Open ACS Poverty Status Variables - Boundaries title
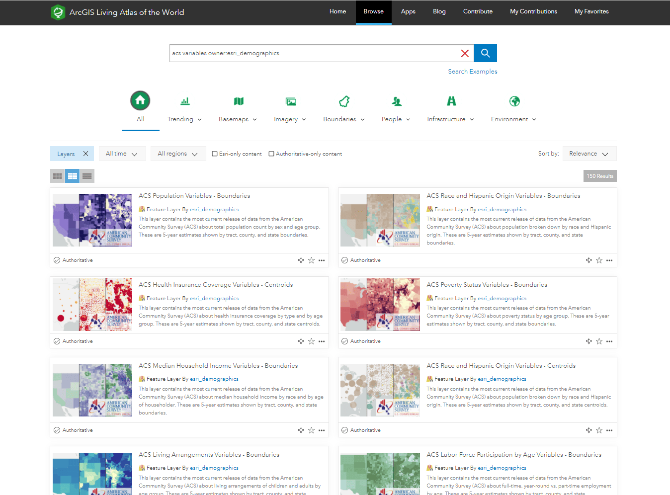Screen dimensions: 670x495 [487, 285]
